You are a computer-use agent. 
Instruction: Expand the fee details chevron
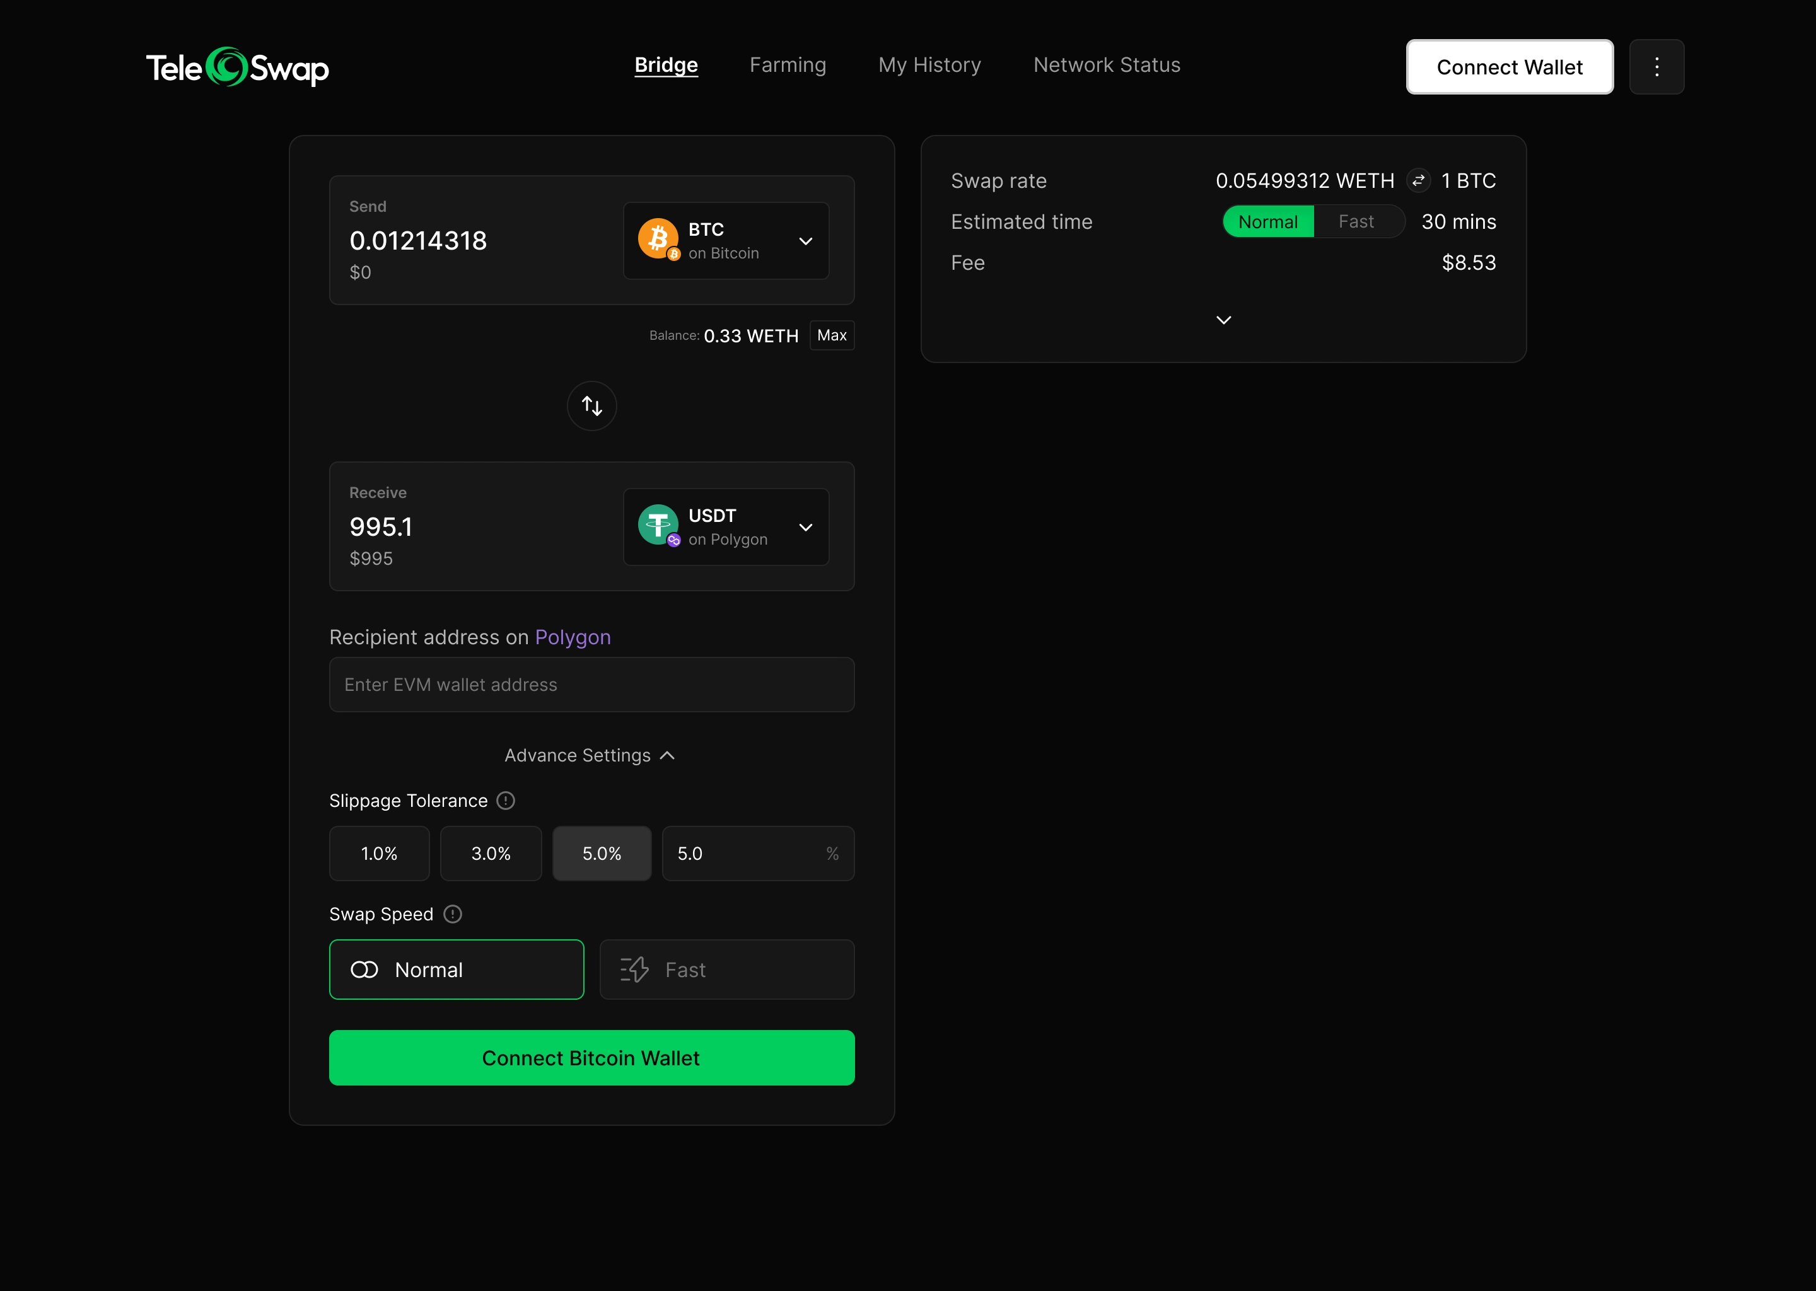pos(1224,320)
